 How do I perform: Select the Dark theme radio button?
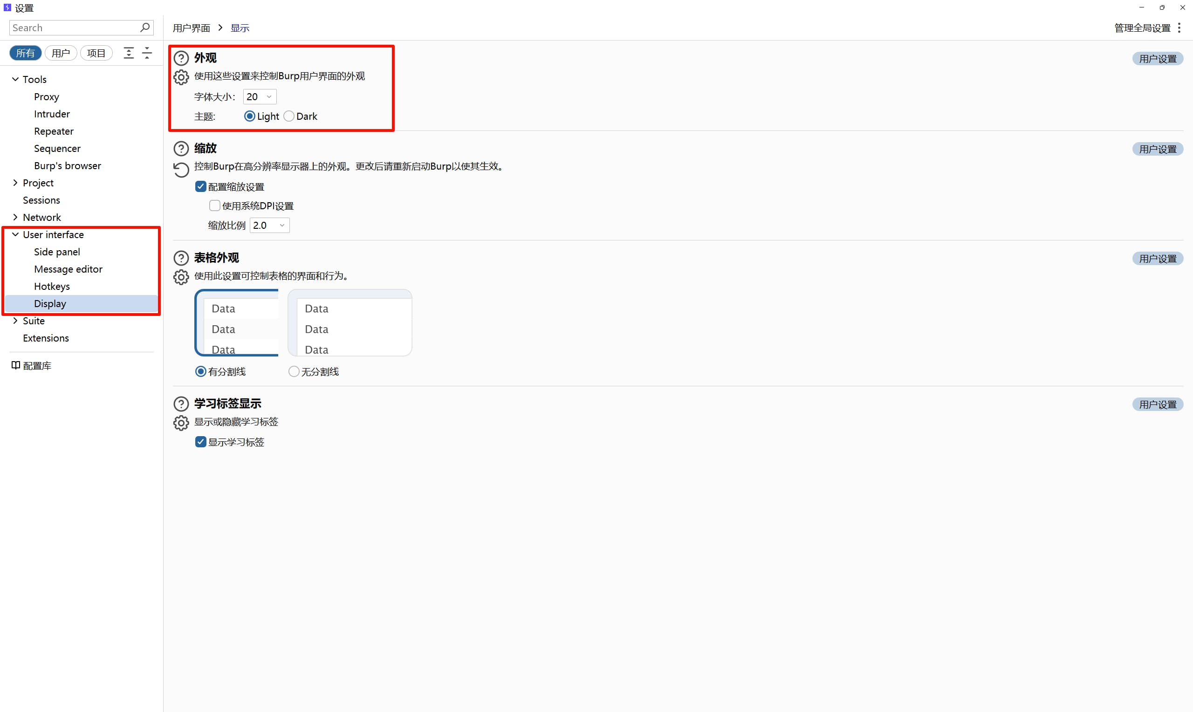289,116
